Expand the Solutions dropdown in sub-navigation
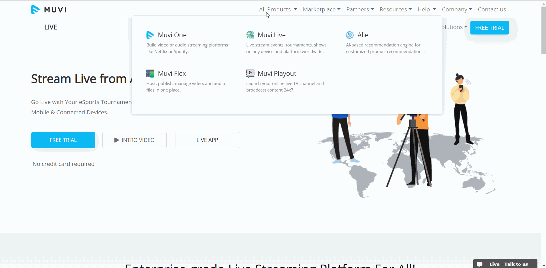 coord(455,27)
